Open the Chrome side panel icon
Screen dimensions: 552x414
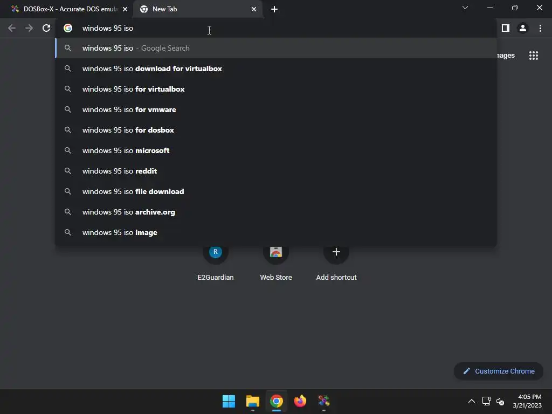[x=506, y=28]
